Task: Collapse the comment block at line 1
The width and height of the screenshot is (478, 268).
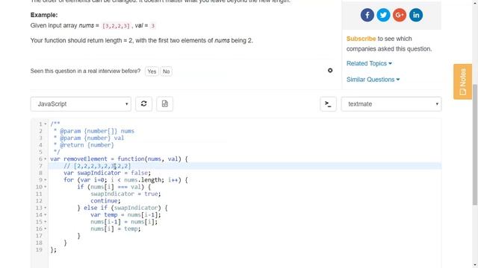Action: point(46,124)
